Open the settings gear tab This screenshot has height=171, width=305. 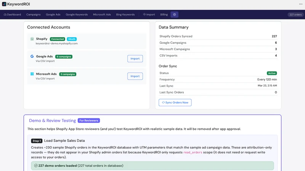pos(175,14)
